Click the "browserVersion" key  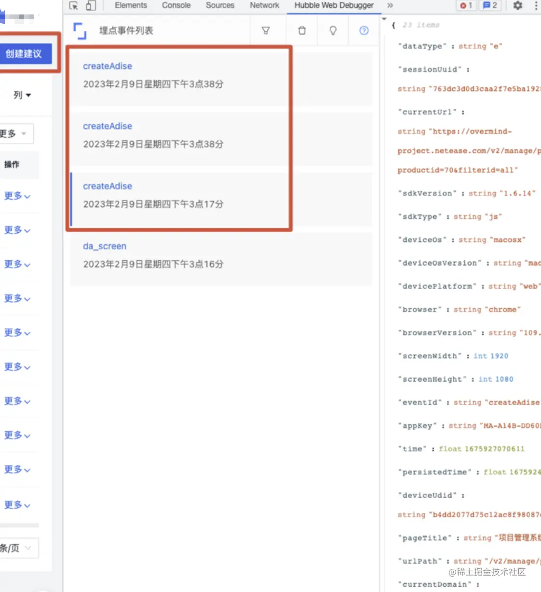pos(437,333)
